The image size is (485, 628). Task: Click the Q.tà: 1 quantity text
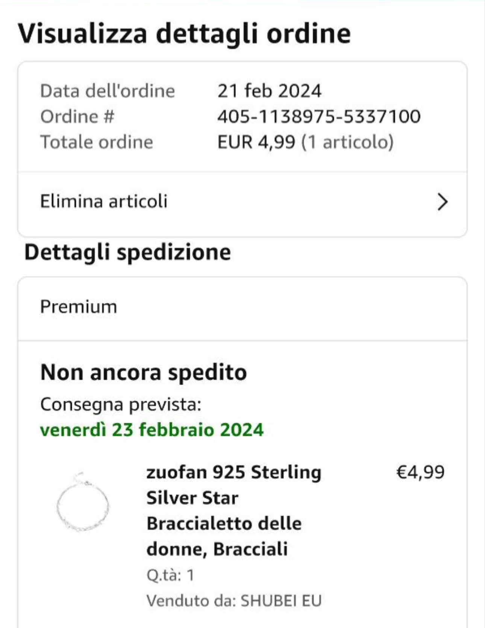click(170, 575)
